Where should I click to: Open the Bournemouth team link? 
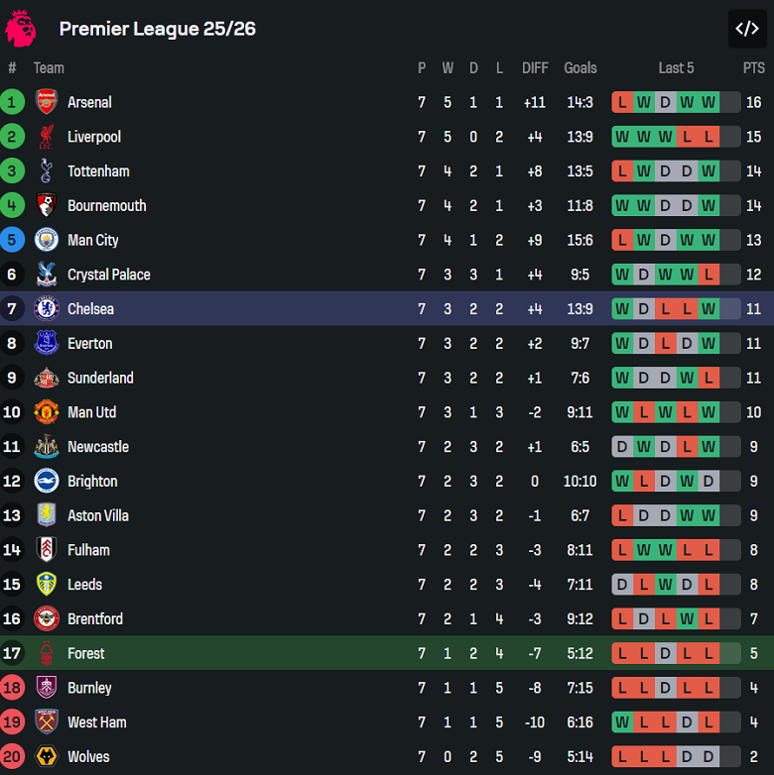coord(106,206)
